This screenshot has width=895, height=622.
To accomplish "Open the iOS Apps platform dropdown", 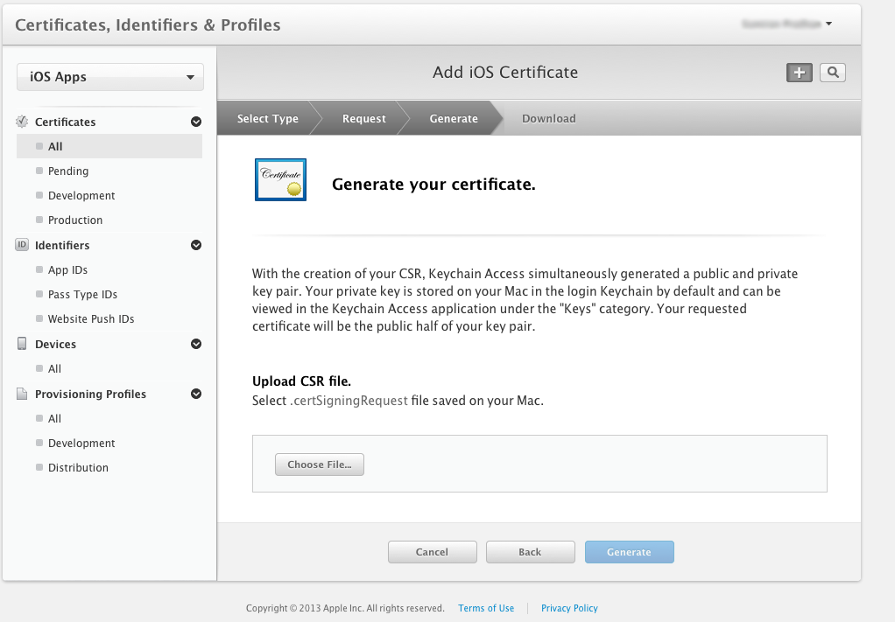I will coord(110,77).
